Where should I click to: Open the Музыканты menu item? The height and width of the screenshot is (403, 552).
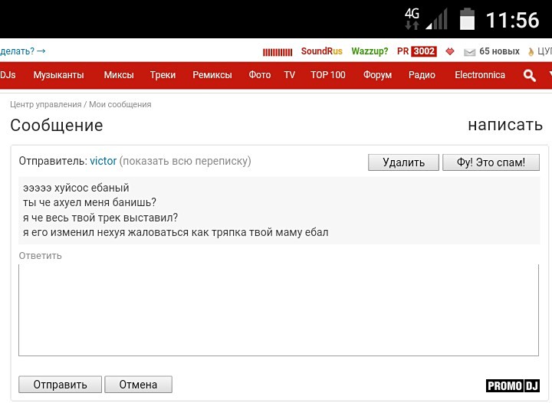point(58,75)
